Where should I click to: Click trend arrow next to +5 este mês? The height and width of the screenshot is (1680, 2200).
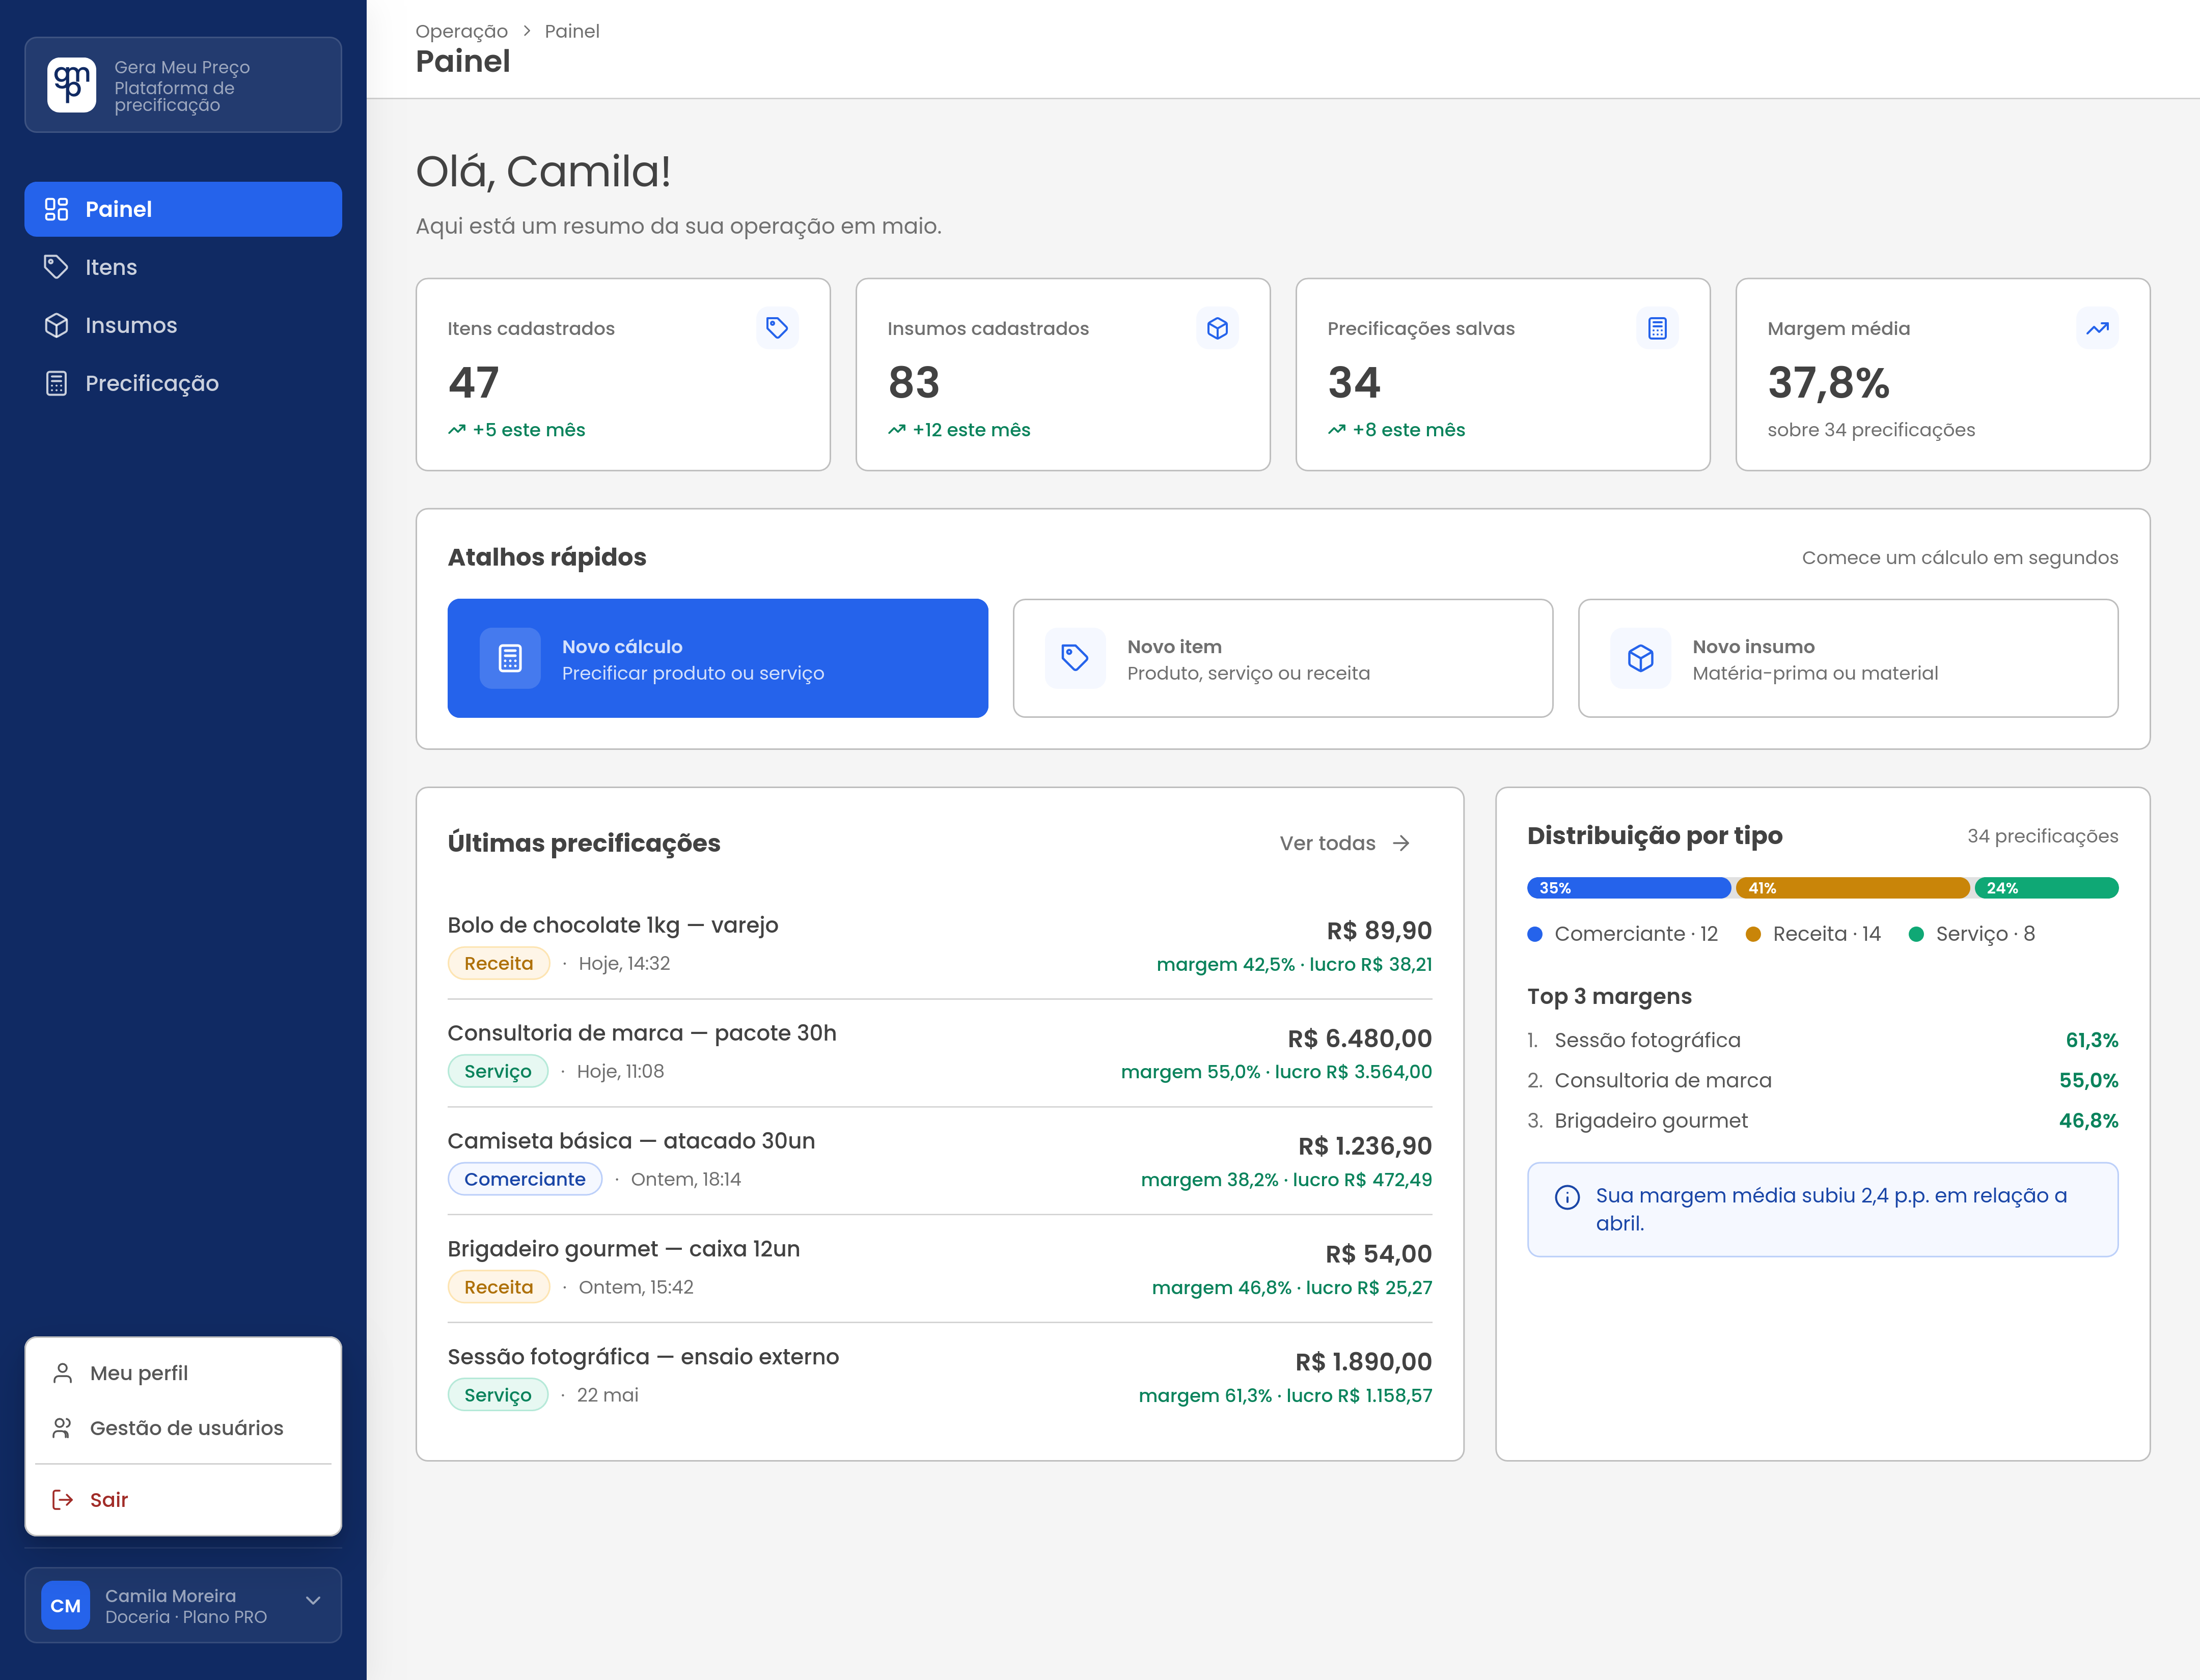pyautogui.click(x=457, y=430)
